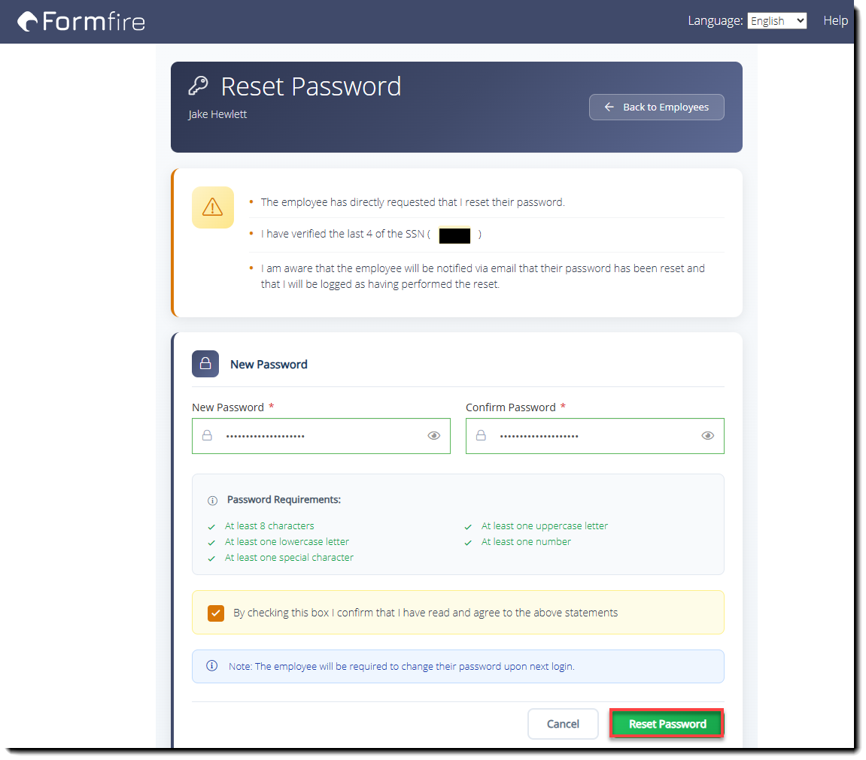Open the Language dropdown
Screen dimensions: 866x760
(x=776, y=20)
